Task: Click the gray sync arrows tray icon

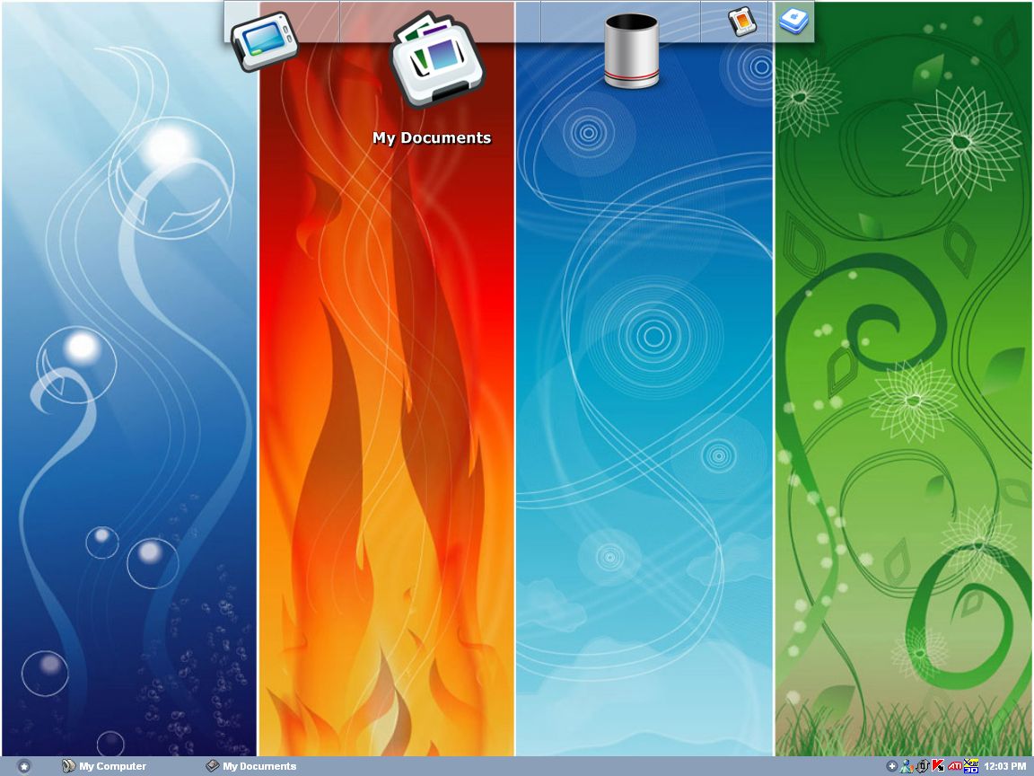Action: tap(922, 766)
